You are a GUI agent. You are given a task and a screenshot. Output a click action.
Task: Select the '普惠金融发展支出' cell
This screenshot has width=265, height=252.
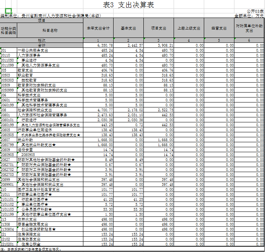(x=50, y=224)
